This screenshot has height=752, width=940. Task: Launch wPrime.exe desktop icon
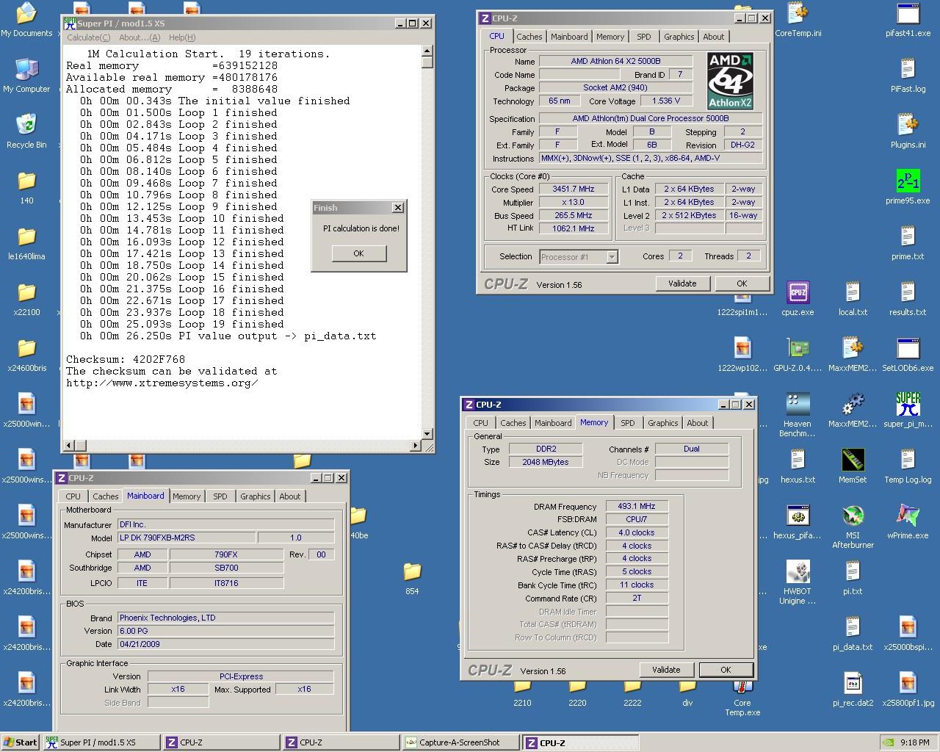point(908,521)
